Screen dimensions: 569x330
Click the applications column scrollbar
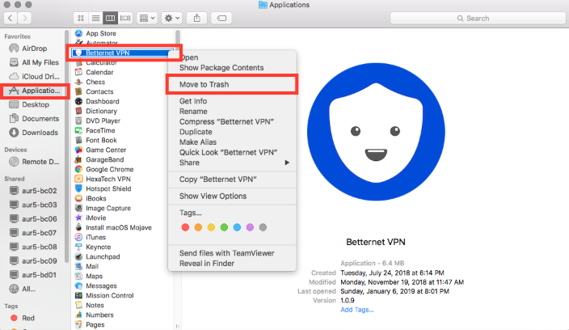pyautogui.click(x=178, y=40)
